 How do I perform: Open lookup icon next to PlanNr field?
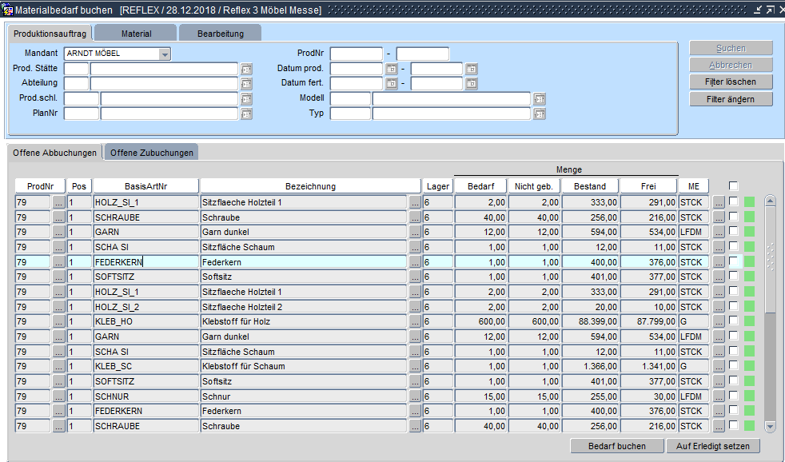pos(246,114)
